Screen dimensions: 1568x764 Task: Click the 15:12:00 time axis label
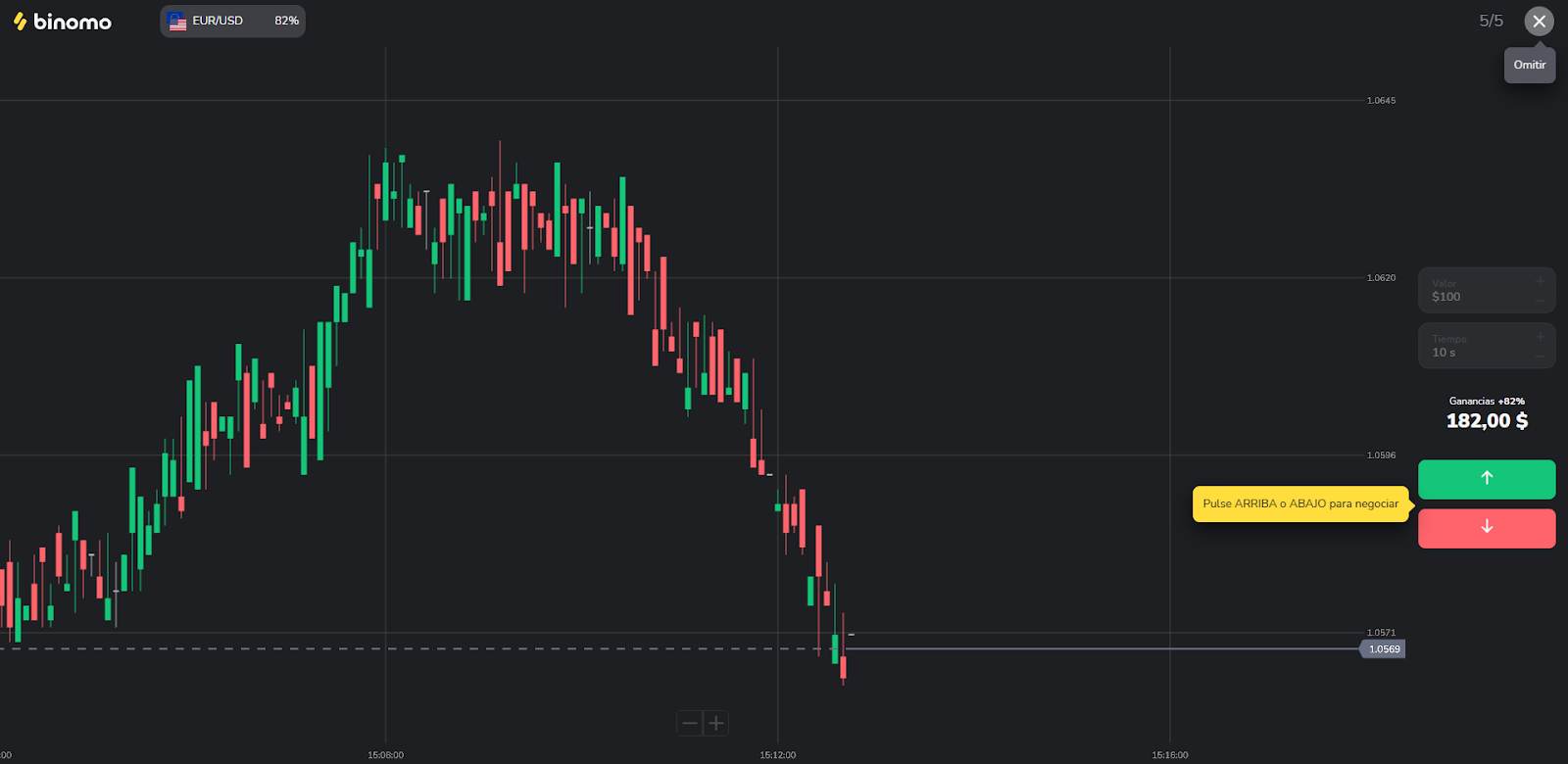coord(778,755)
